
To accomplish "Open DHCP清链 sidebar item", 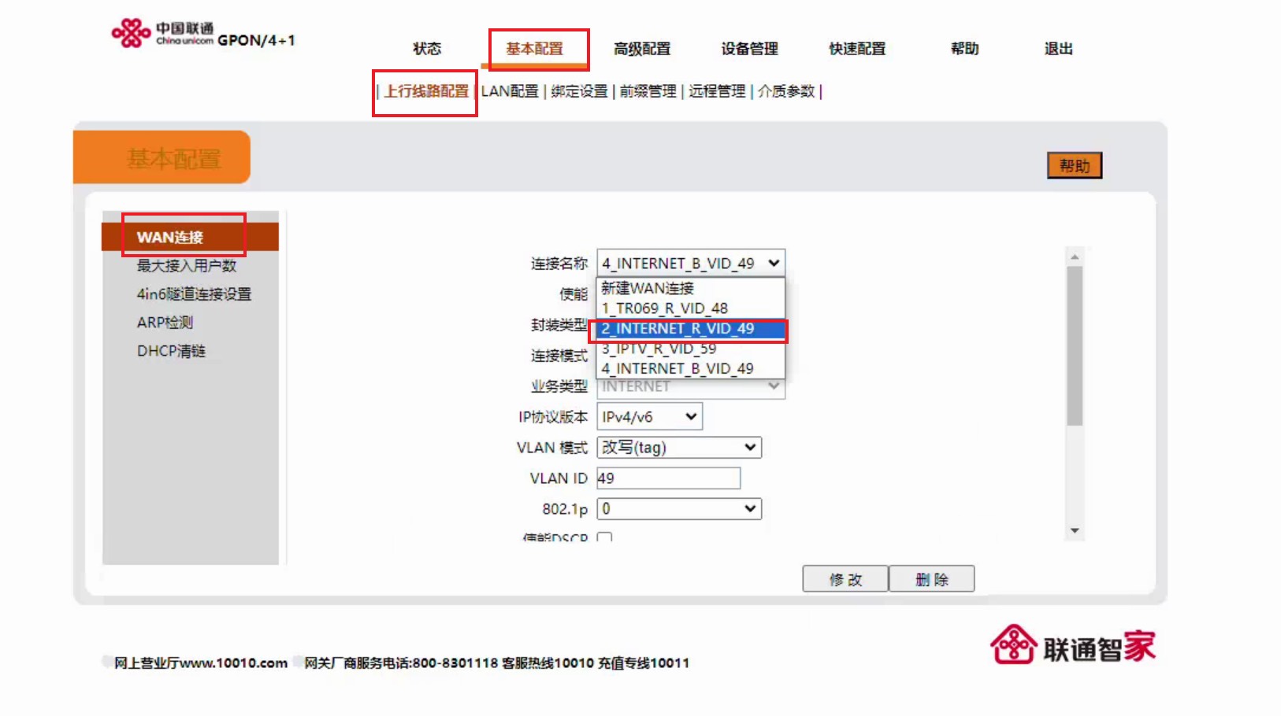I will pyautogui.click(x=171, y=351).
